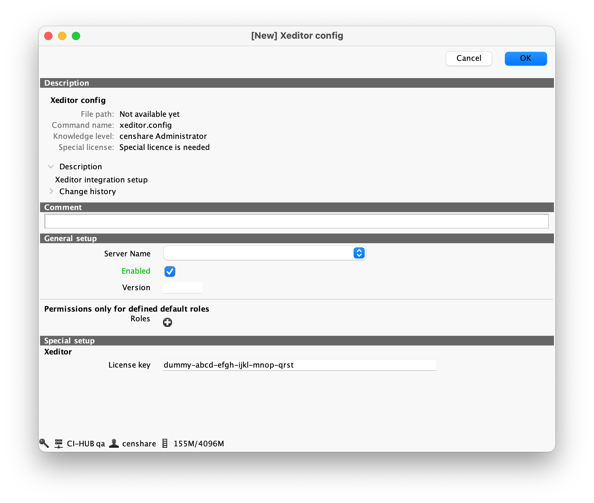Click the memory usage icon in status bar
Image resolution: width=594 pixels, height=503 pixels.
click(165, 443)
